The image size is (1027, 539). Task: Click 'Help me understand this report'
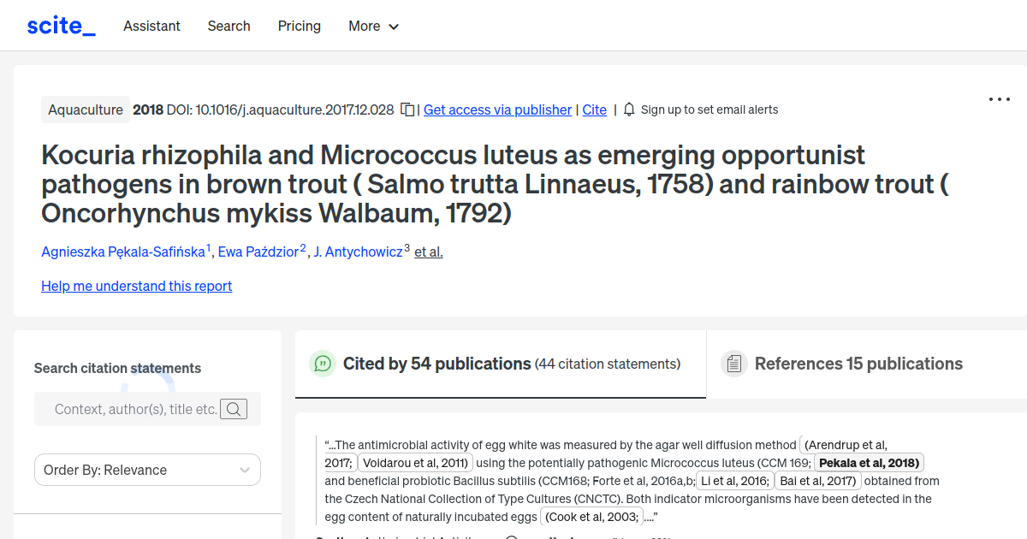136,286
